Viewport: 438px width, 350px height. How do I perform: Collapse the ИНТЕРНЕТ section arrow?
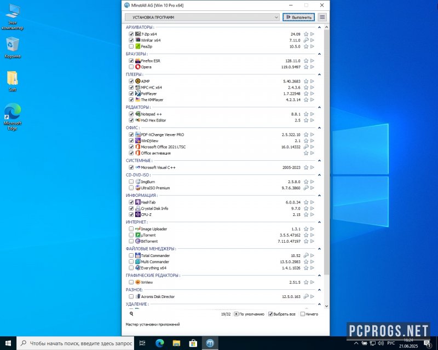tap(319, 222)
